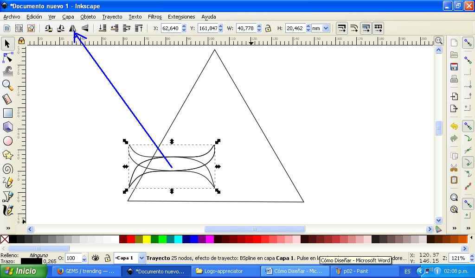Screen dimensions: 475x278
Task: Open the Capa 1 layer dropdown
Action: [x=141, y=258]
